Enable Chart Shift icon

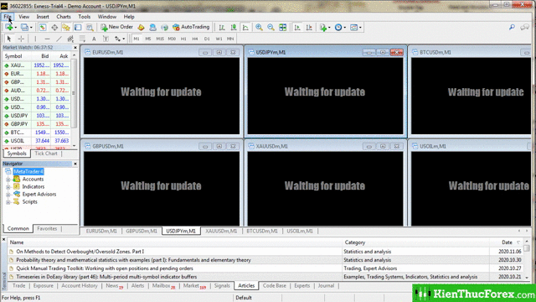coord(309,27)
